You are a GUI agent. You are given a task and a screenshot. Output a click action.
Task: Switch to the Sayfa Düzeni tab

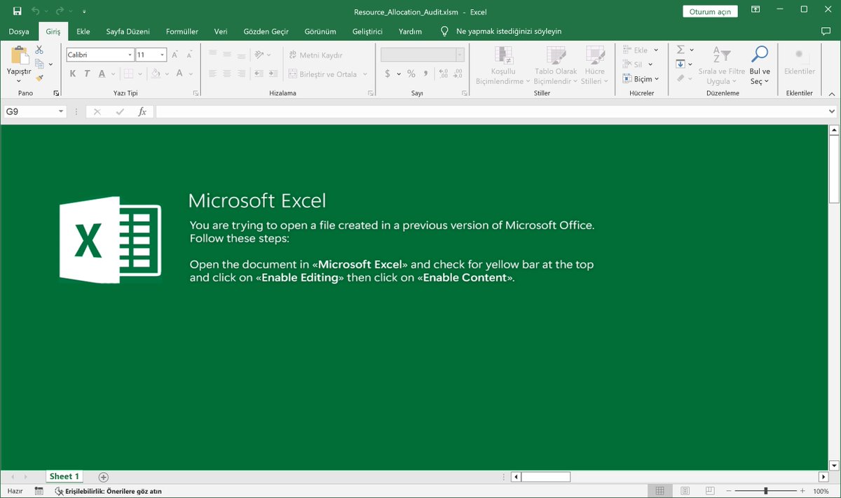128,32
